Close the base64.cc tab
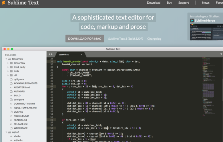The image size is (223, 142). (x=81, y=55)
